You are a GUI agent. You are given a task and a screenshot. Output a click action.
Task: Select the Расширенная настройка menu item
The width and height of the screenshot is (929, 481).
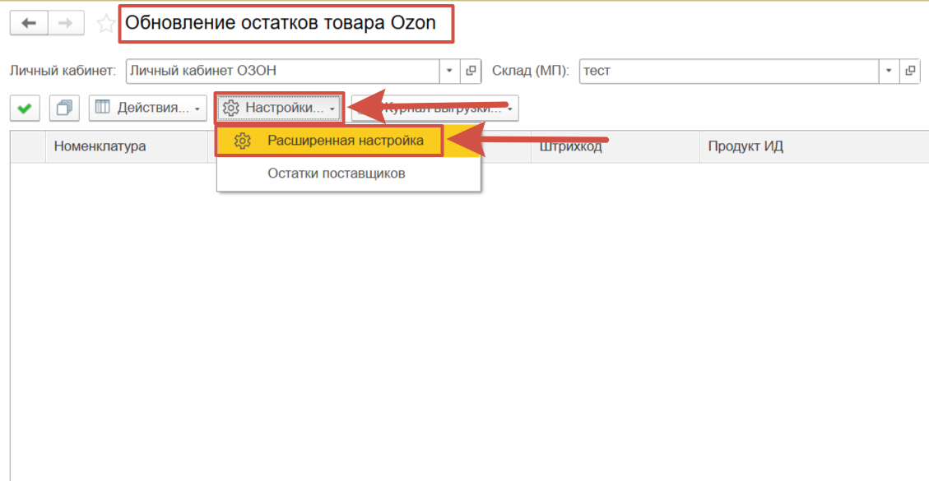coord(345,141)
